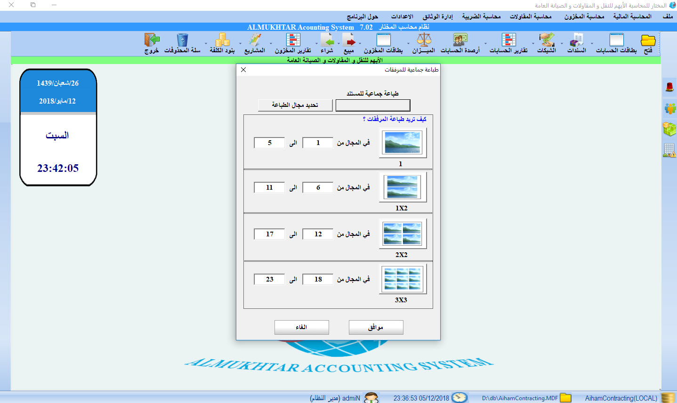This screenshot has height=403, width=677.
Task: Expand dropdown arrow beside بطاقات الحسابات
Action: 592,44
